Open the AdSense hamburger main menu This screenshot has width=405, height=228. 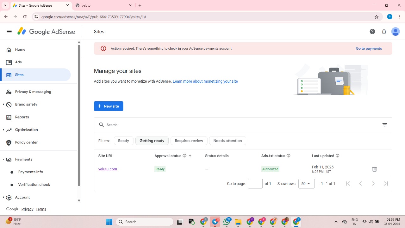[x=9, y=32]
